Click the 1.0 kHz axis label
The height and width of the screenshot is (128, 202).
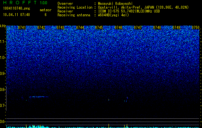point(3,58)
